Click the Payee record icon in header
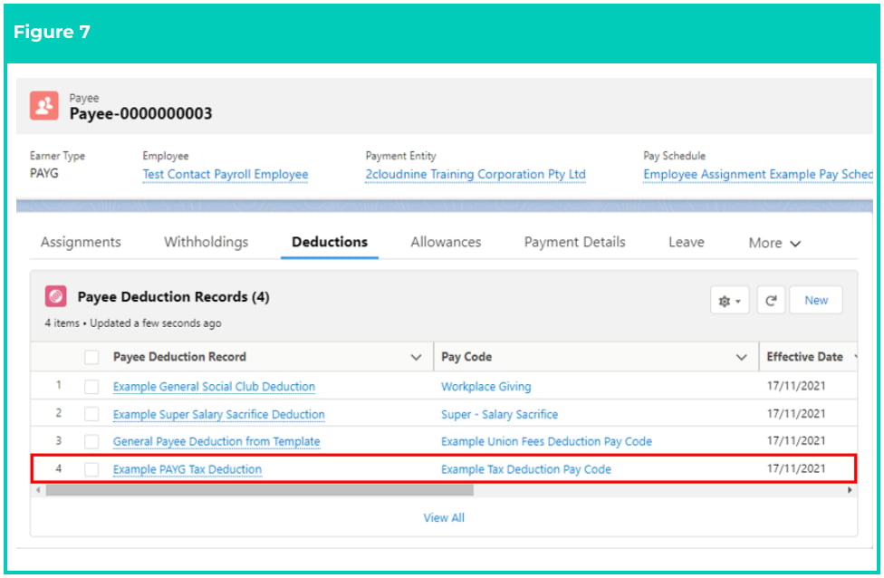This screenshot has height=578, width=884. 44,105
